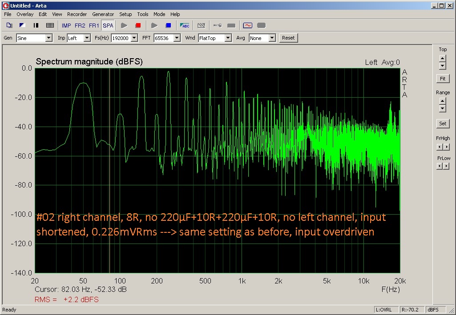Open the Recorder menu
This screenshot has width=456, height=315.
point(77,14)
